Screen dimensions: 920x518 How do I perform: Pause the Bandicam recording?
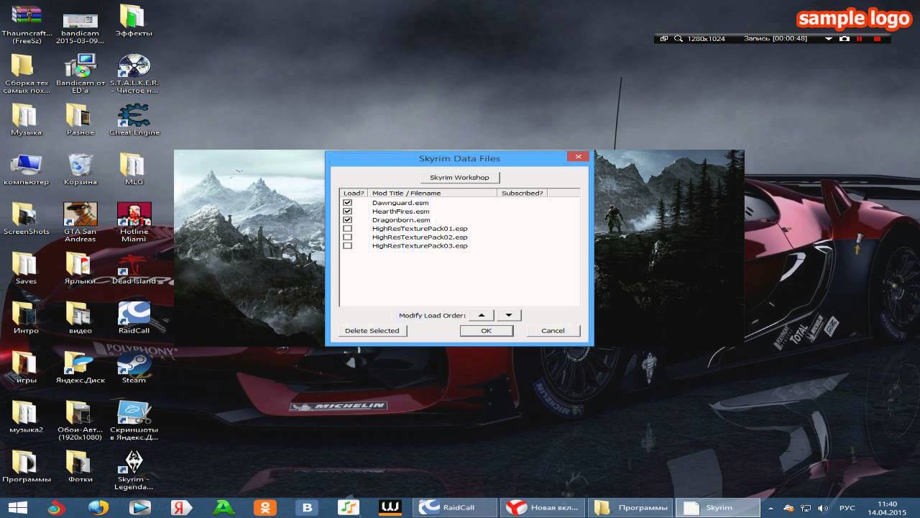click(860, 39)
